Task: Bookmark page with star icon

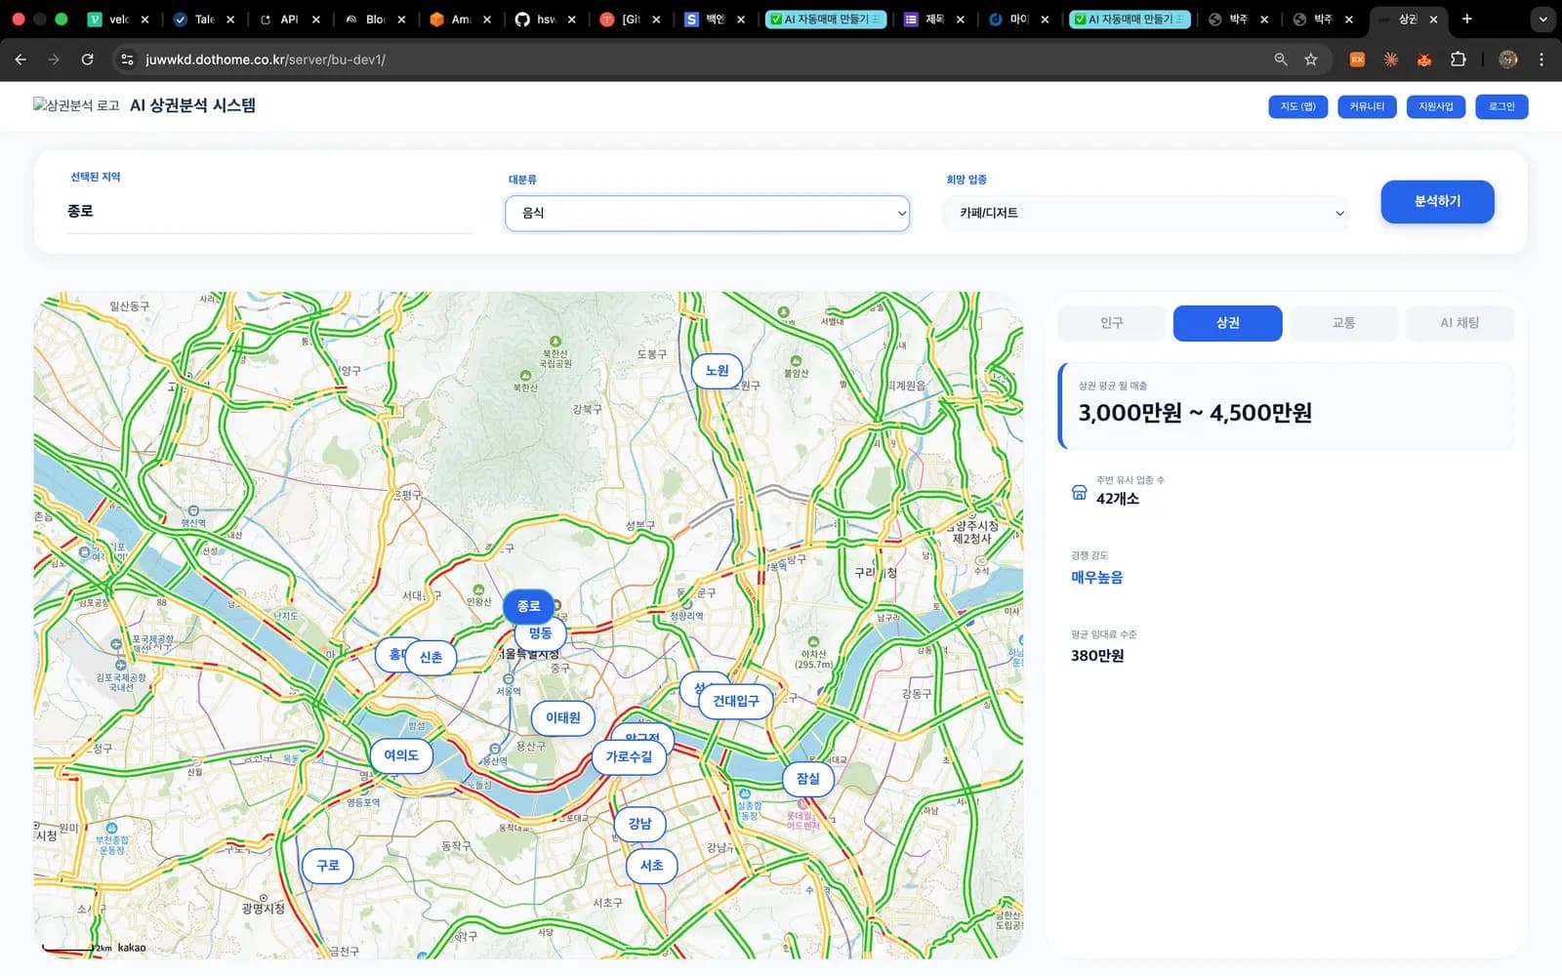Action: click(1311, 60)
